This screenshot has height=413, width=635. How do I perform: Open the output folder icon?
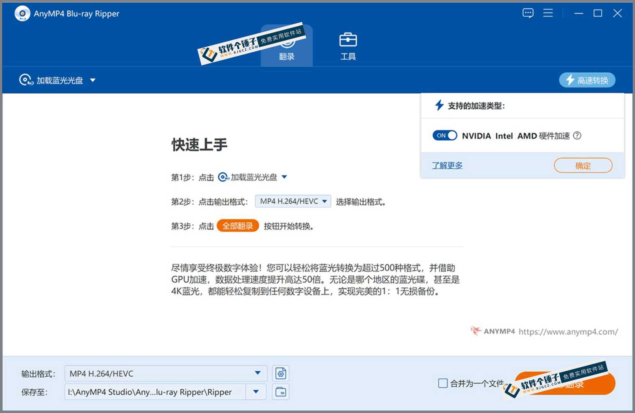point(281,392)
